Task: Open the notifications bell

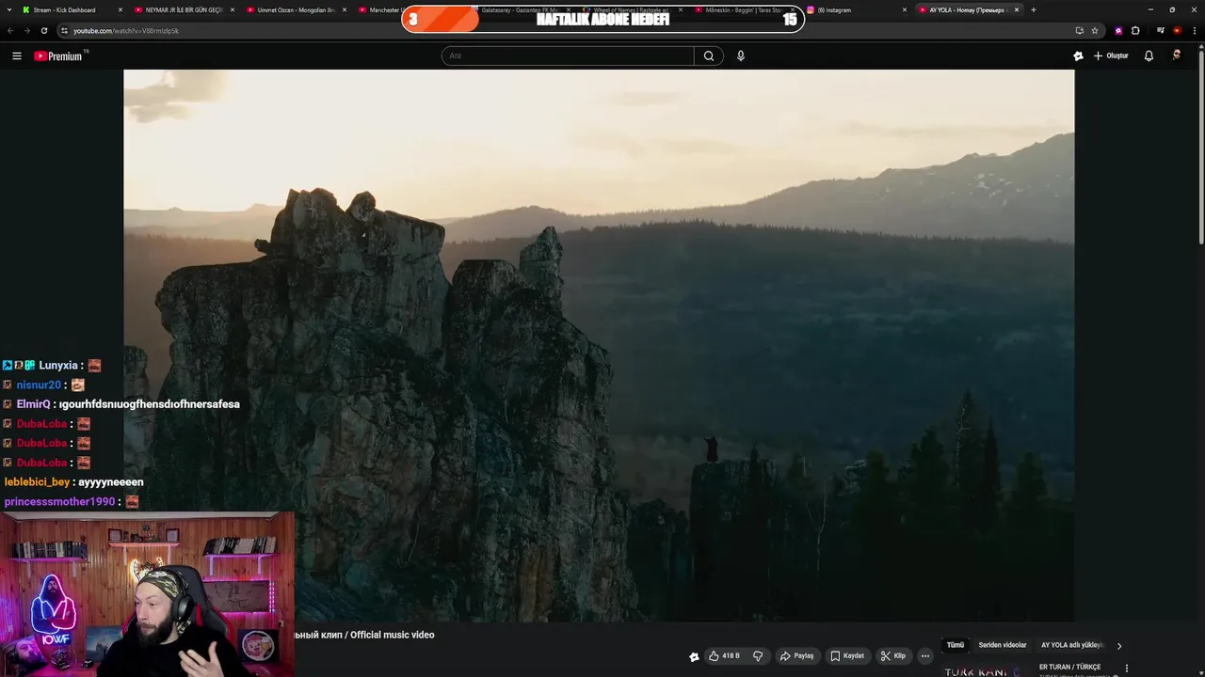Action: coord(1149,56)
